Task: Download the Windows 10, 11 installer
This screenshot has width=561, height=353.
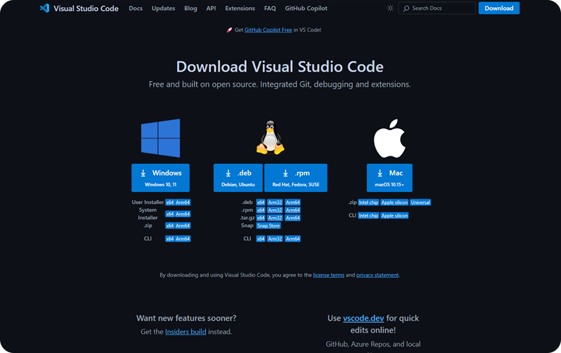Action: (x=160, y=178)
